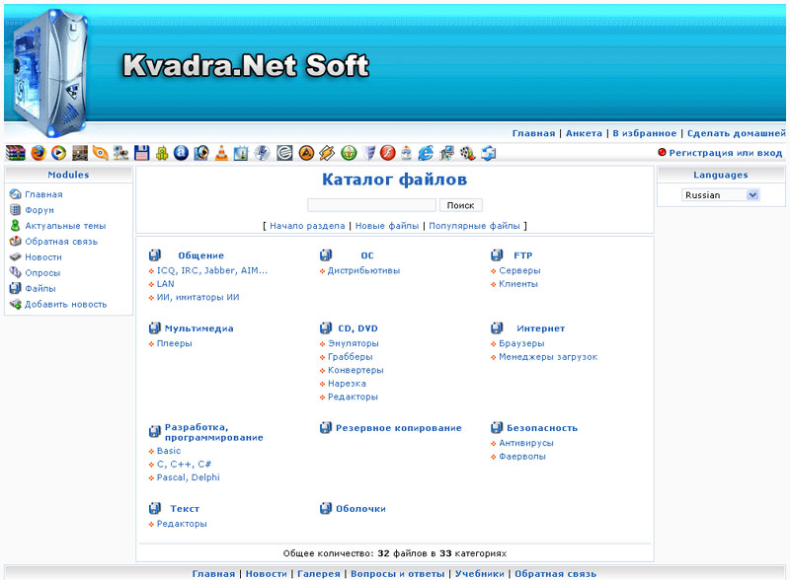Click the AIMP orange circle icon
The image size is (790, 580).
pyautogui.click(x=306, y=153)
